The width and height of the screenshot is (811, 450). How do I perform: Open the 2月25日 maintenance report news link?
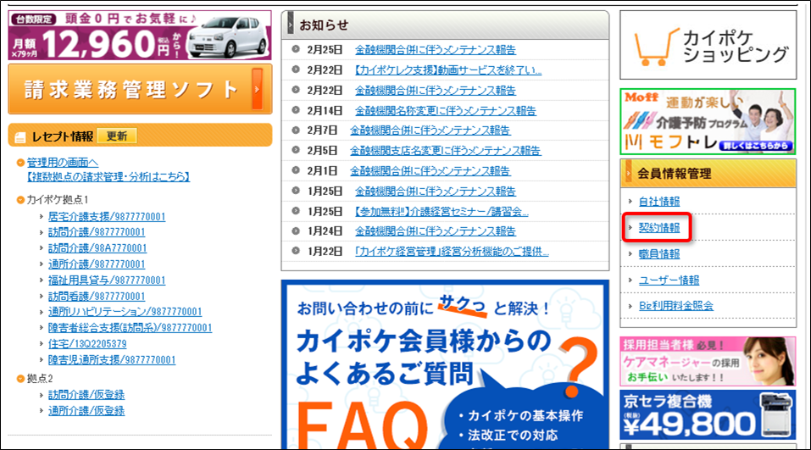tap(436, 50)
